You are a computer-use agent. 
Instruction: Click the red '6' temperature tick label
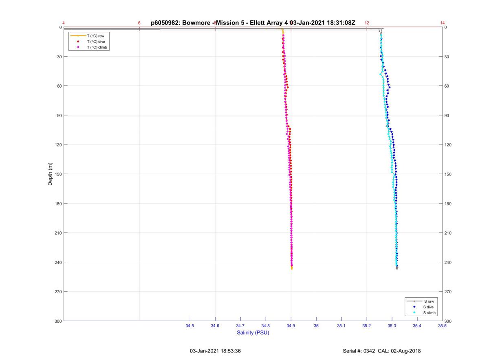[139, 23]
